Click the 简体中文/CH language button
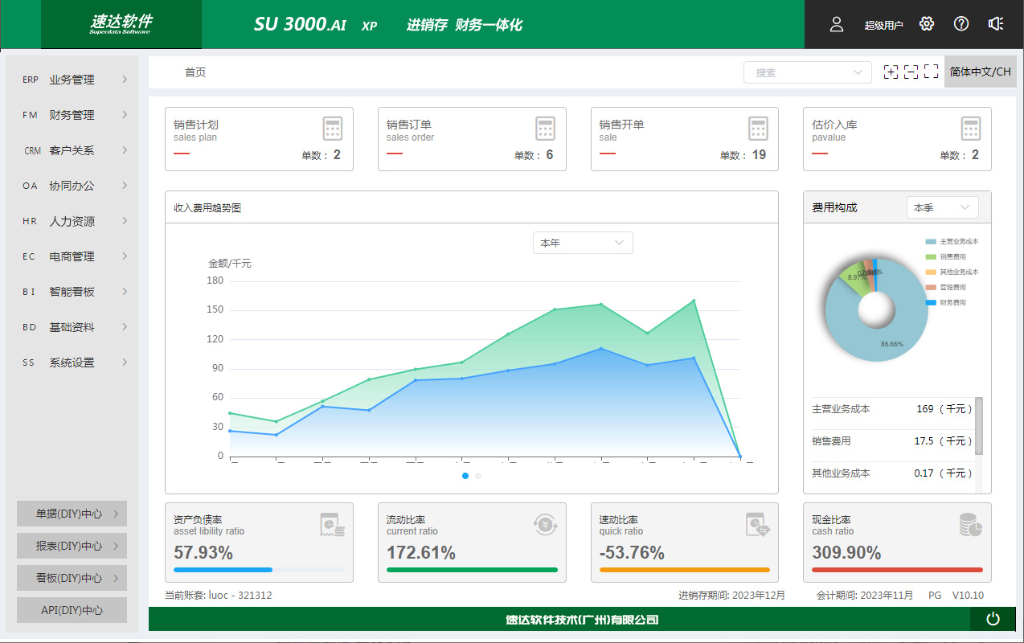Image resolution: width=1024 pixels, height=643 pixels. point(980,72)
